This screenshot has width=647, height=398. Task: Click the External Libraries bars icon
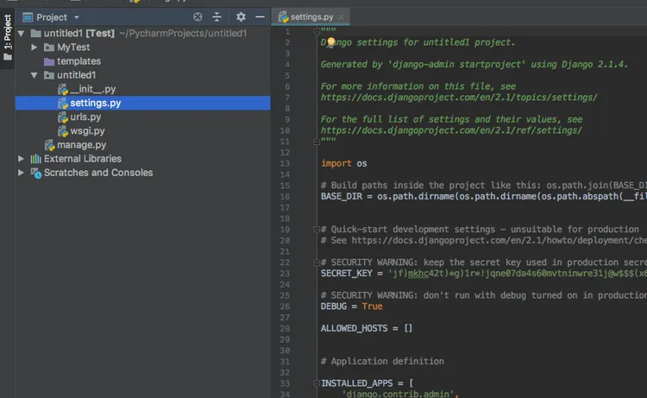tap(36, 159)
